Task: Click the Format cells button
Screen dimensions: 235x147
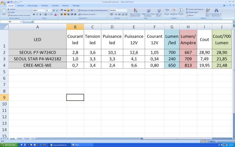Action: 181,12
